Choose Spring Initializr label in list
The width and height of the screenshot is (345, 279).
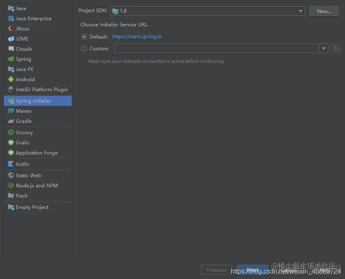point(33,101)
